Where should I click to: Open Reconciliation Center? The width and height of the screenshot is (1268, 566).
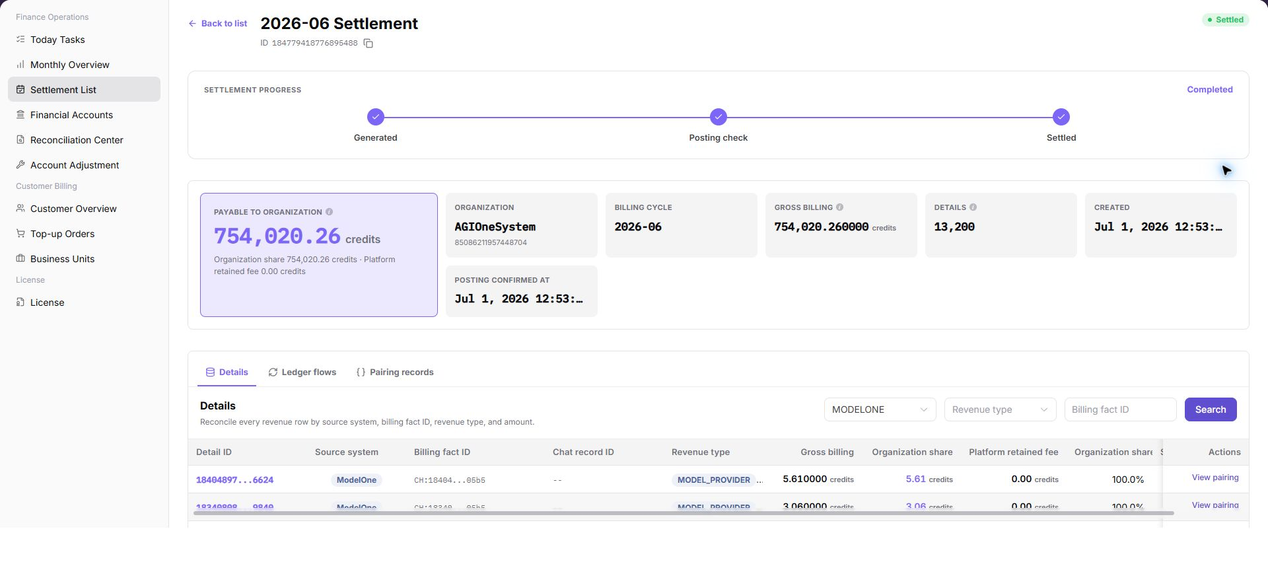point(84,140)
